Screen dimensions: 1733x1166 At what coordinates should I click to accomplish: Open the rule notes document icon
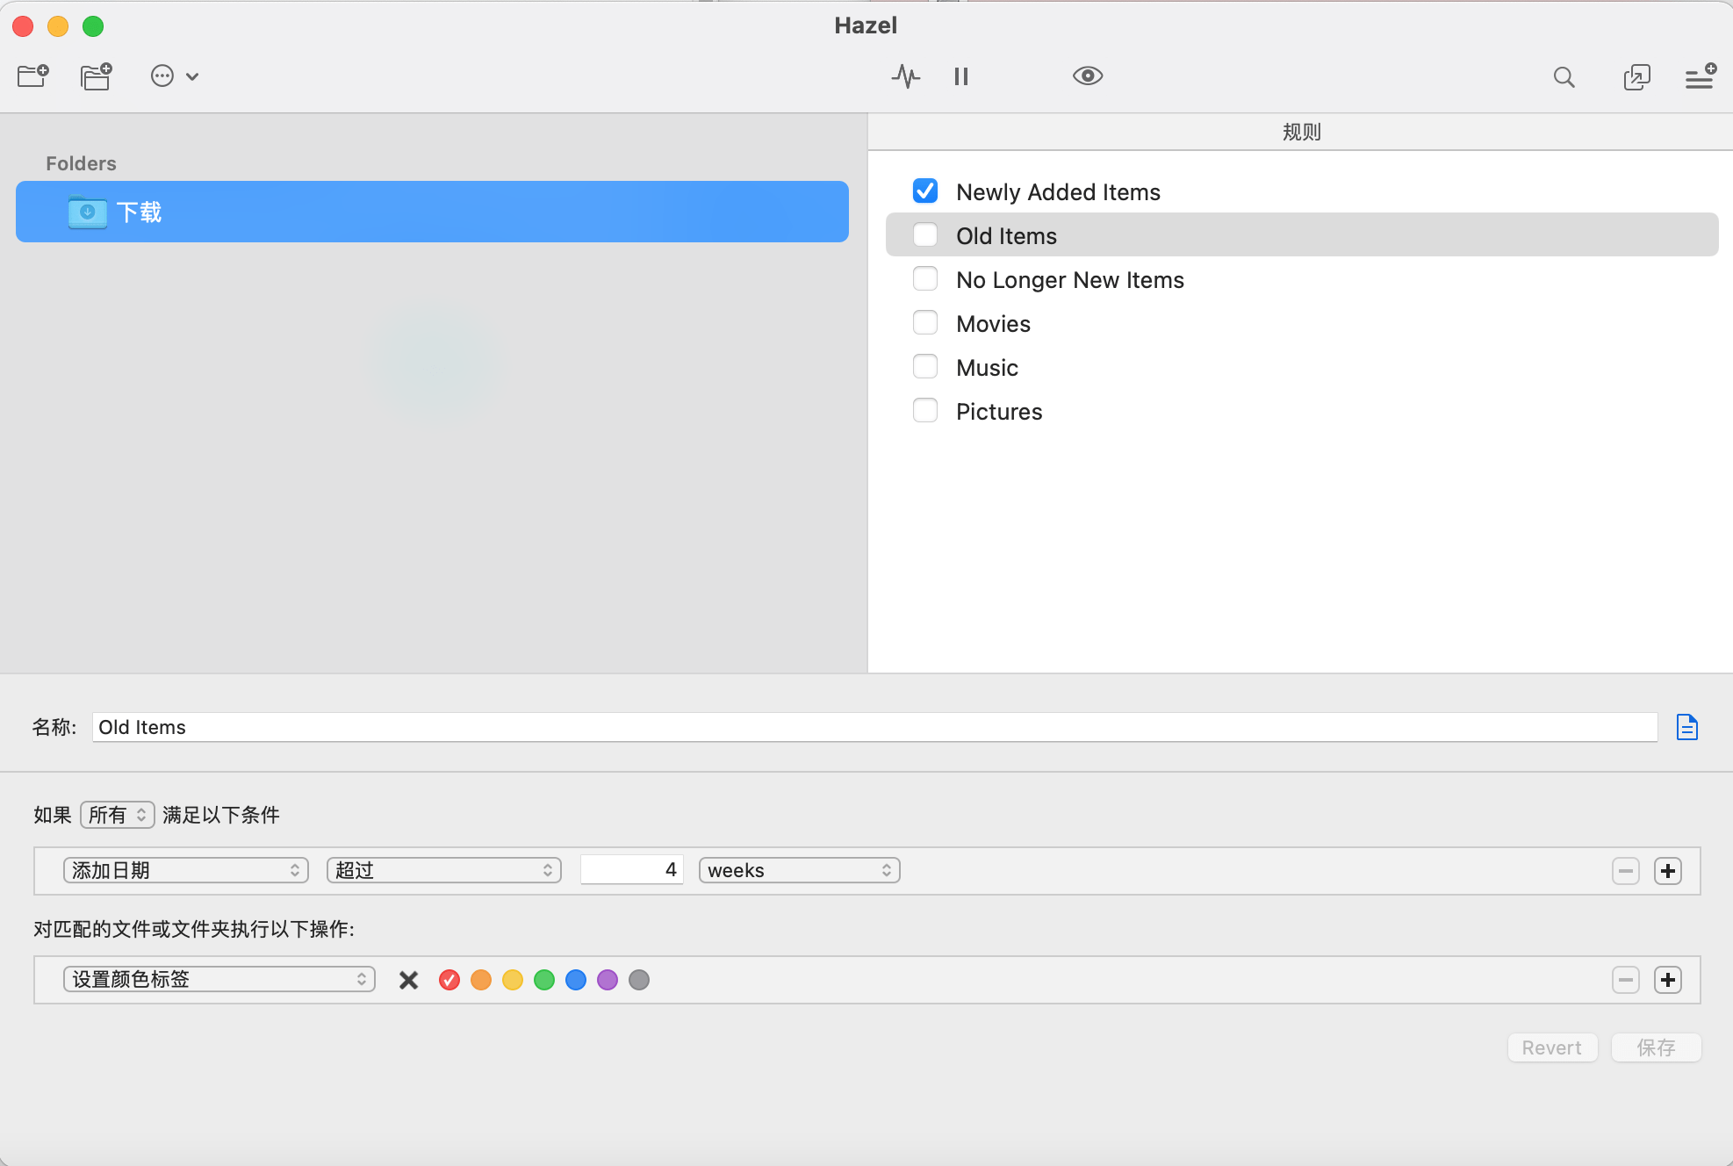[1686, 727]
